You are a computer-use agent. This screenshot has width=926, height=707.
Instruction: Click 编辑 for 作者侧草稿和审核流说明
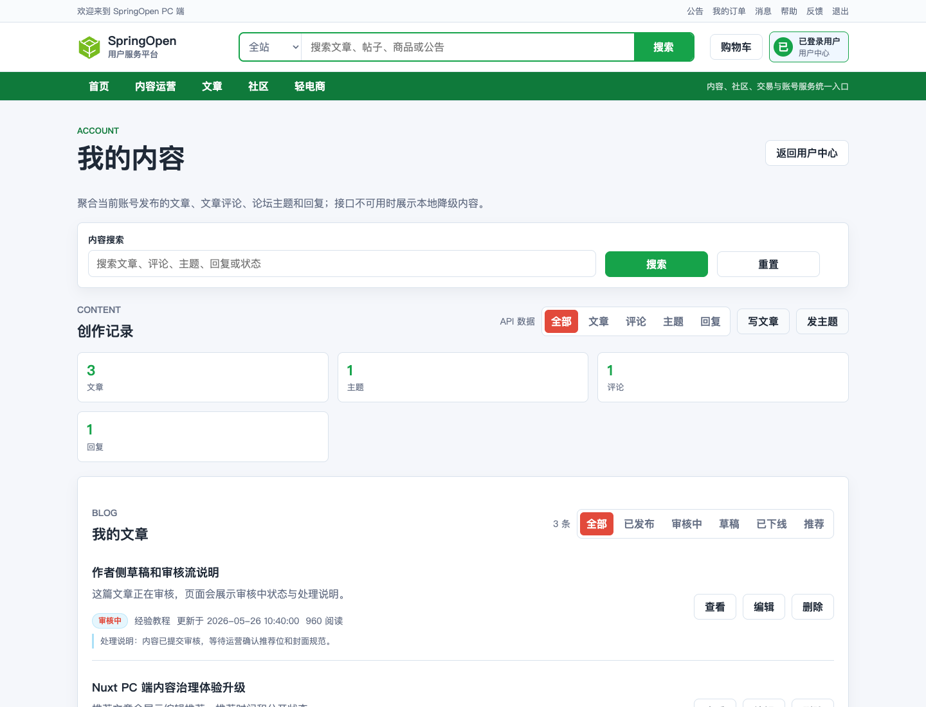click(x=764, y=607)
